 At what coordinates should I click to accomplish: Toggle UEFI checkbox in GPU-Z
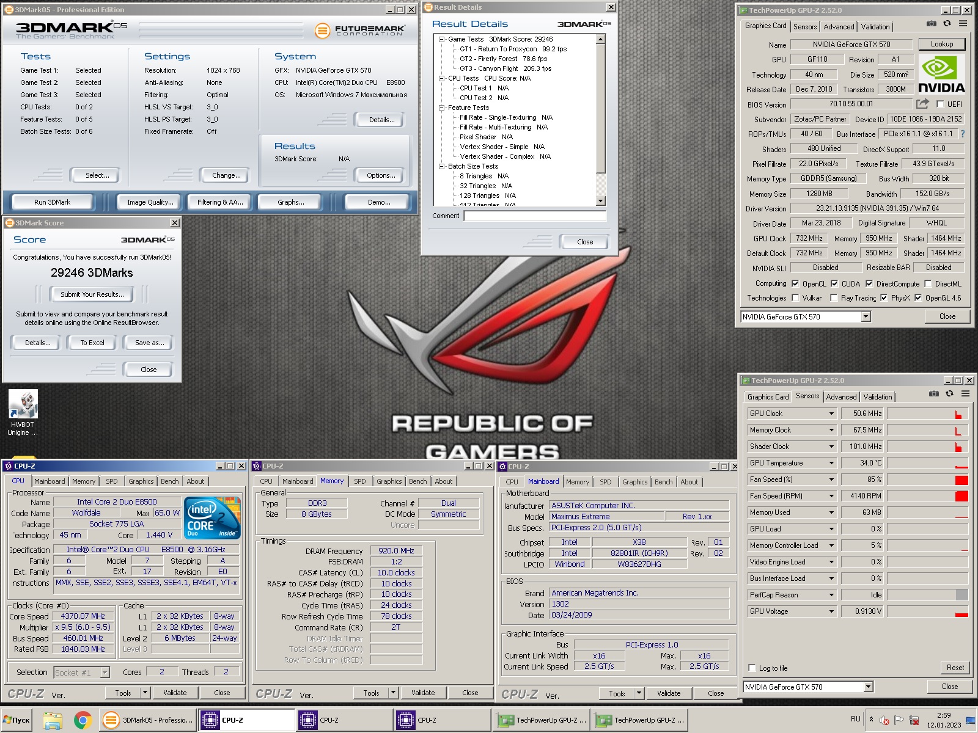940,104
